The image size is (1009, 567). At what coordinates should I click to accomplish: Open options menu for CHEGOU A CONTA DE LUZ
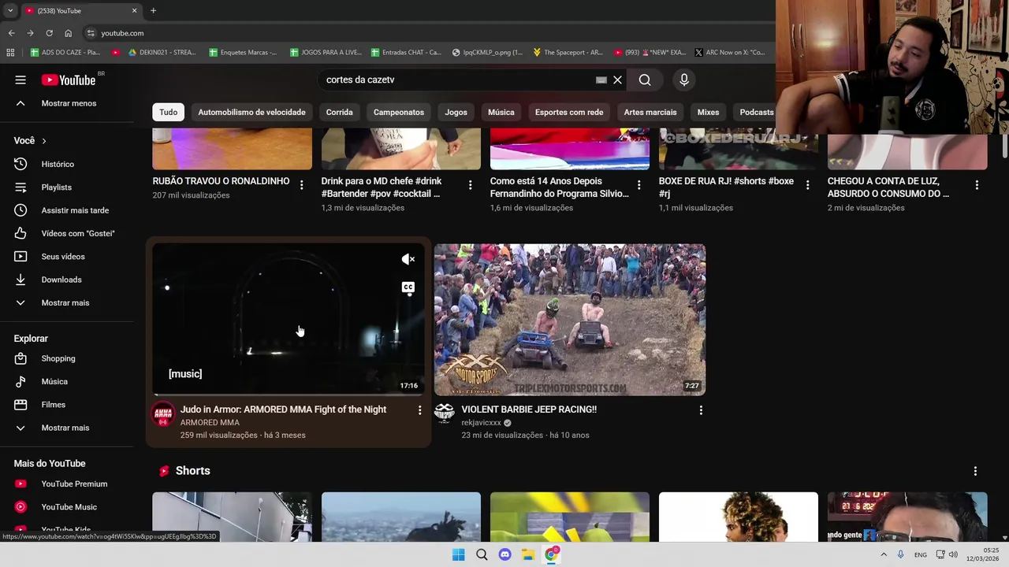point(977,185)
